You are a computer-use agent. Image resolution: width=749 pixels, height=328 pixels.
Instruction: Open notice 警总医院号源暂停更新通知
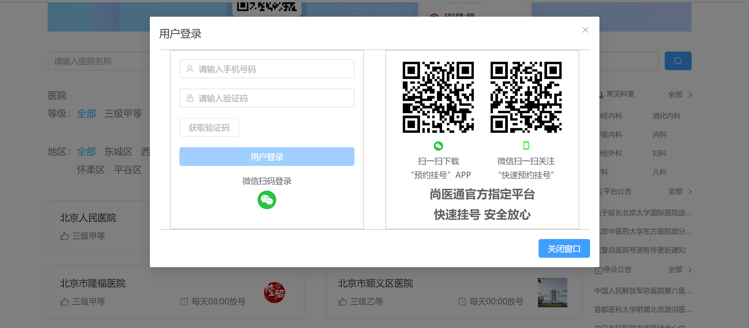(642, 250)
